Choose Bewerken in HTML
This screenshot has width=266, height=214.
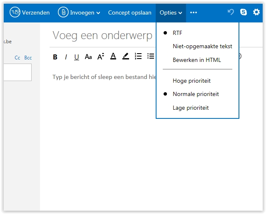[197, 60]
